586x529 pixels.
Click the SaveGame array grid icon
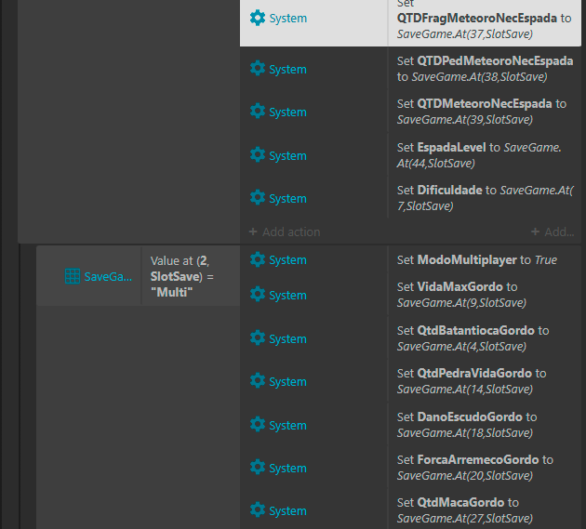(73, 276)
